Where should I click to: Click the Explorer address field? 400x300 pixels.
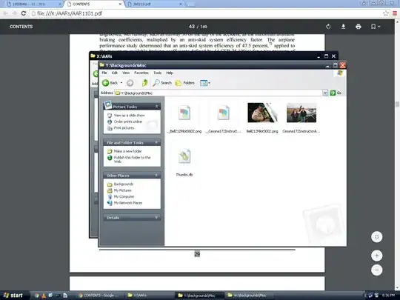[x=219, y=93]
